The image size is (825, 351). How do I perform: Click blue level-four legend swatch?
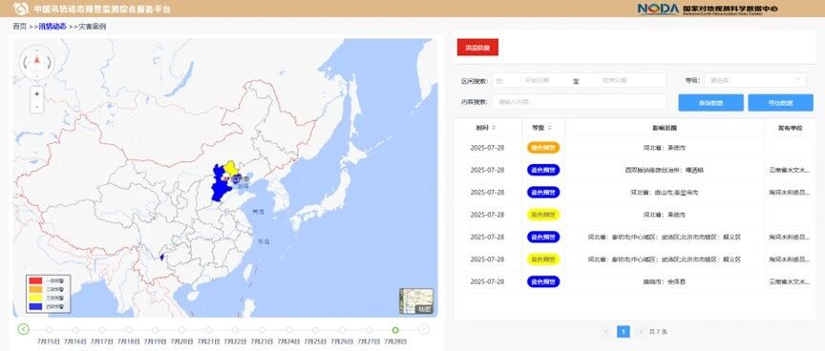(35, 306)
